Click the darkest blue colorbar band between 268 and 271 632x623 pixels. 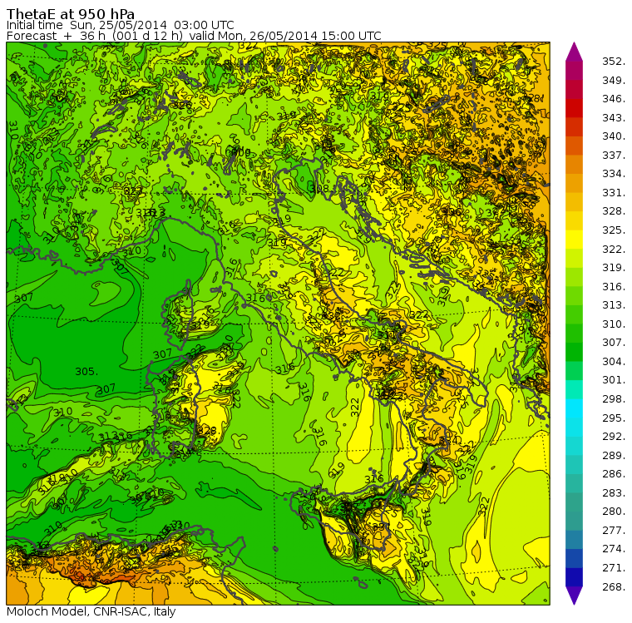coord(574,577)
